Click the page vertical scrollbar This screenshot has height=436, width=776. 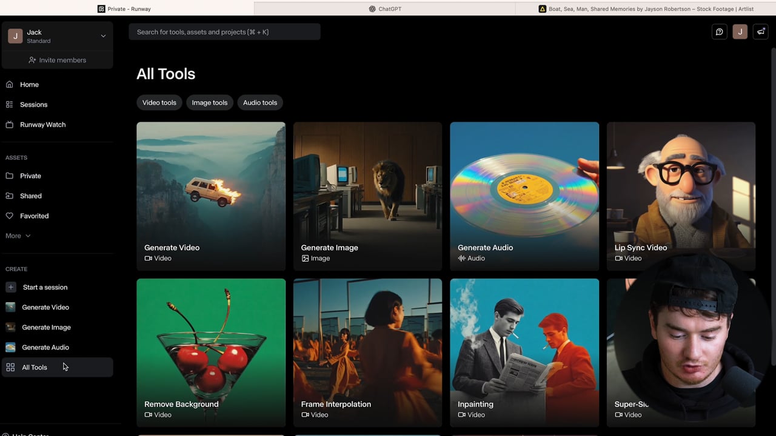coord(772,206)
